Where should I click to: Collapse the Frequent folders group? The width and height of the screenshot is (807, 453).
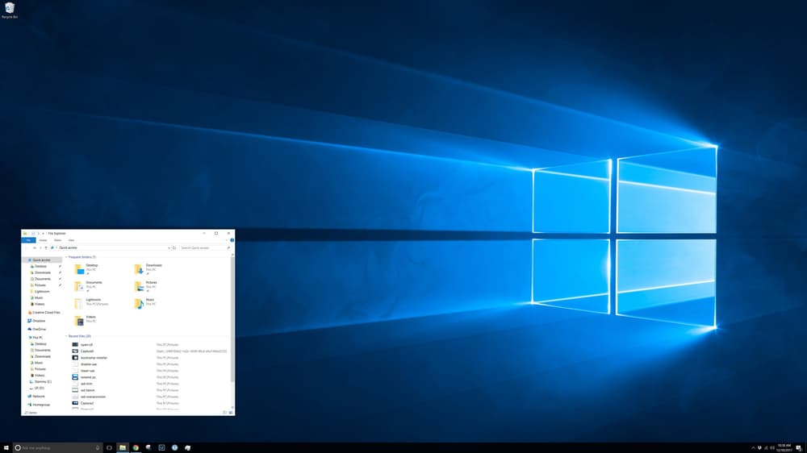66,257
